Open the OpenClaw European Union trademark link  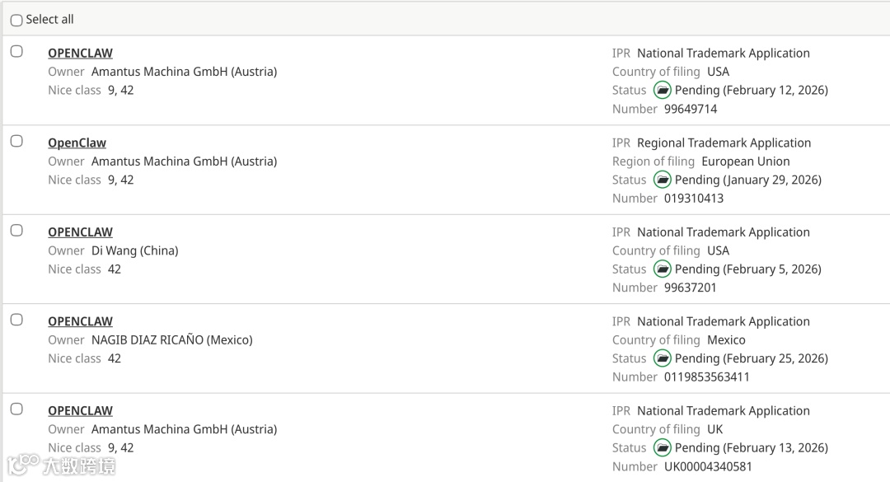coord(77,143)
